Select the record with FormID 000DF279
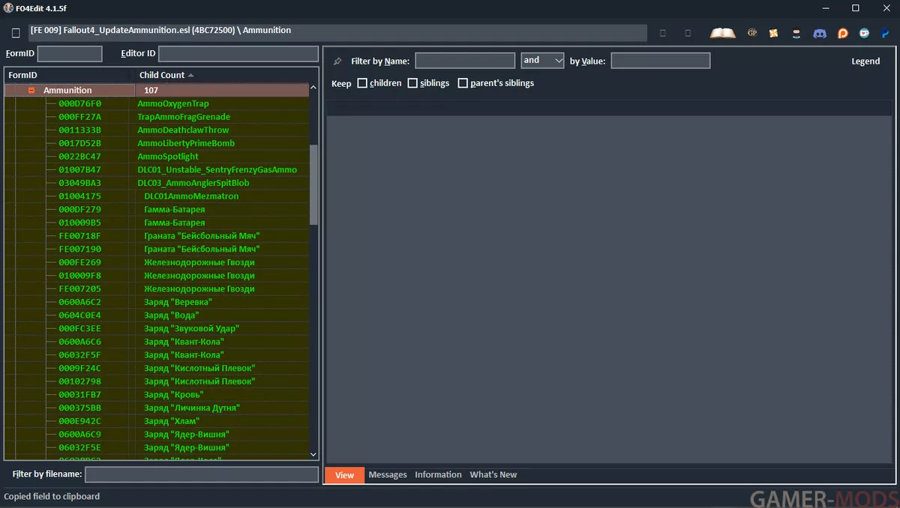900x508 pixels. point(157,210)
